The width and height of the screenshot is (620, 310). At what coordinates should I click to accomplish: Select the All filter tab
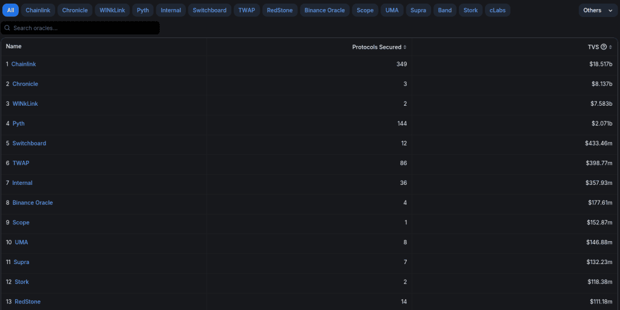coord(11,10)
